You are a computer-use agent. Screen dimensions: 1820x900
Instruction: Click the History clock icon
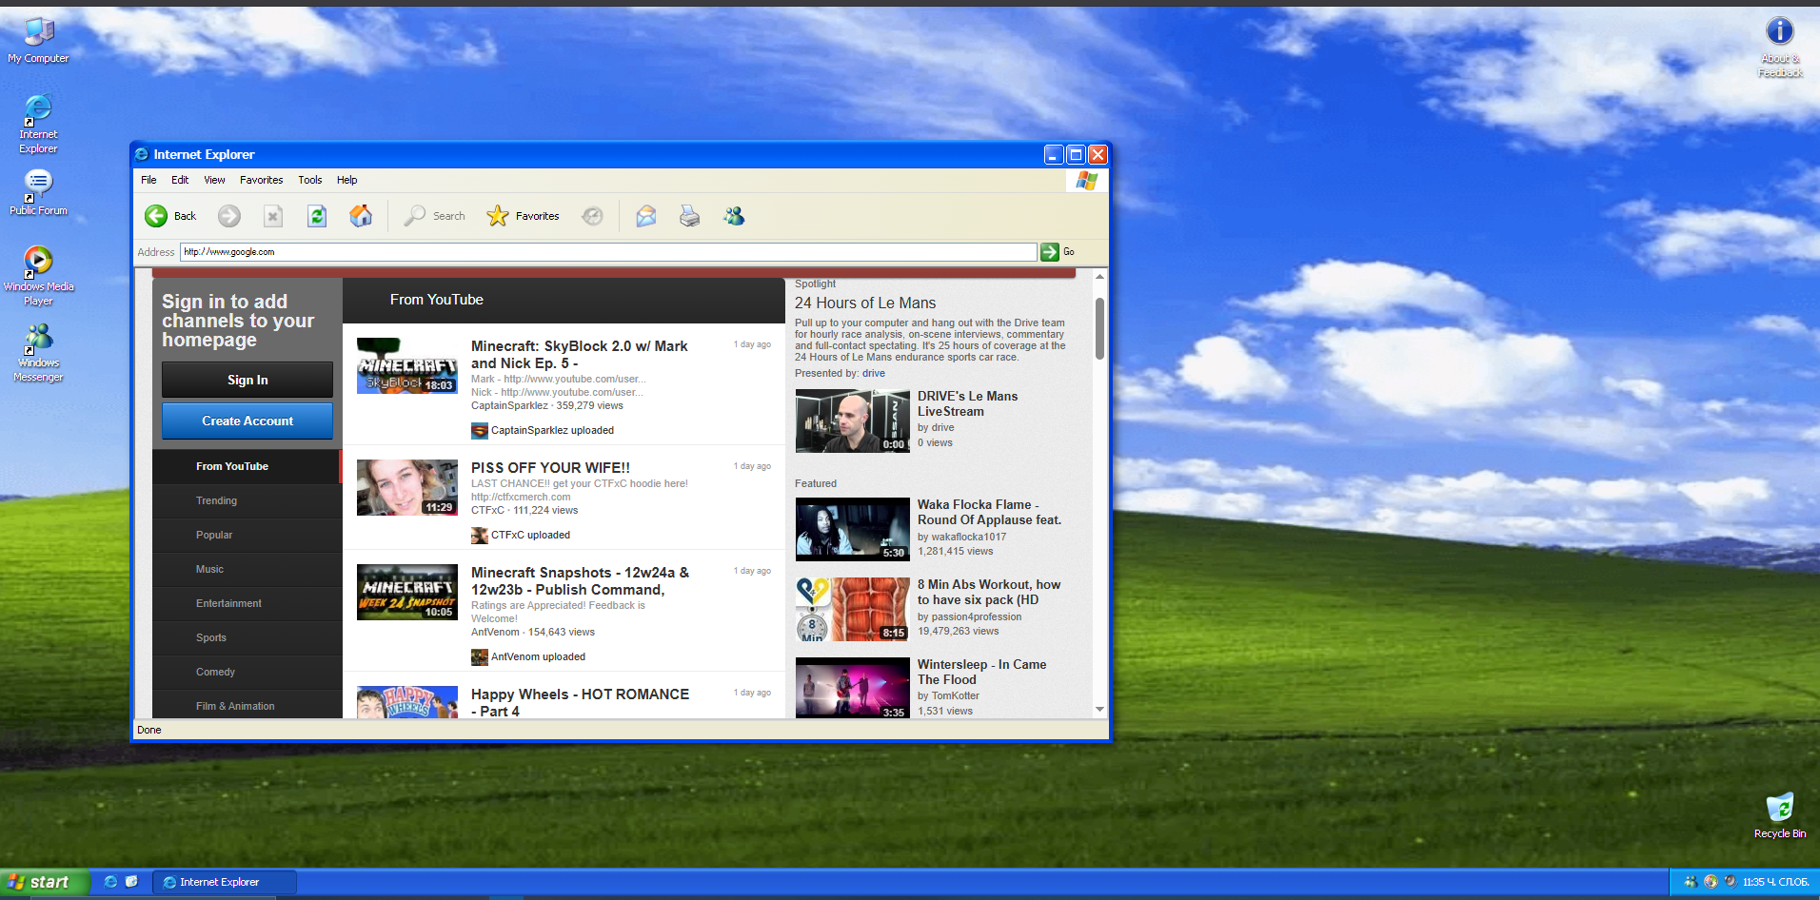tap(592, 216)
